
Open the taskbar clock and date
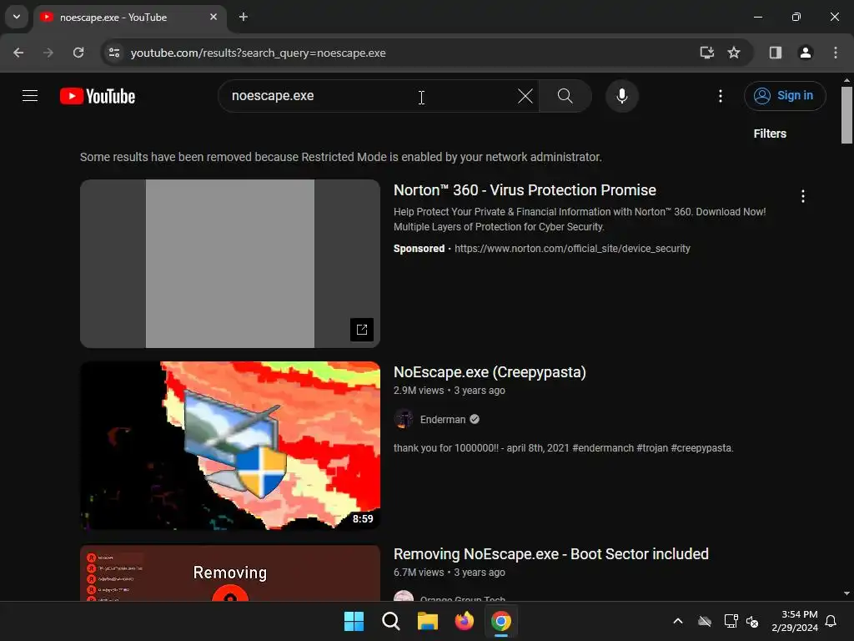tap(795, 621)
